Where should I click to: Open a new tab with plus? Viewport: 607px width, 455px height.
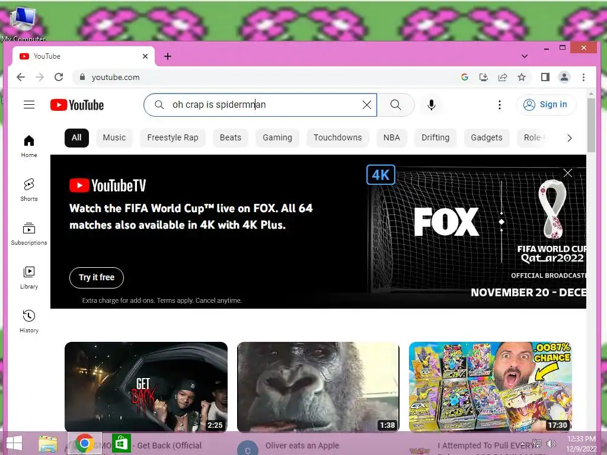point(168,56)
